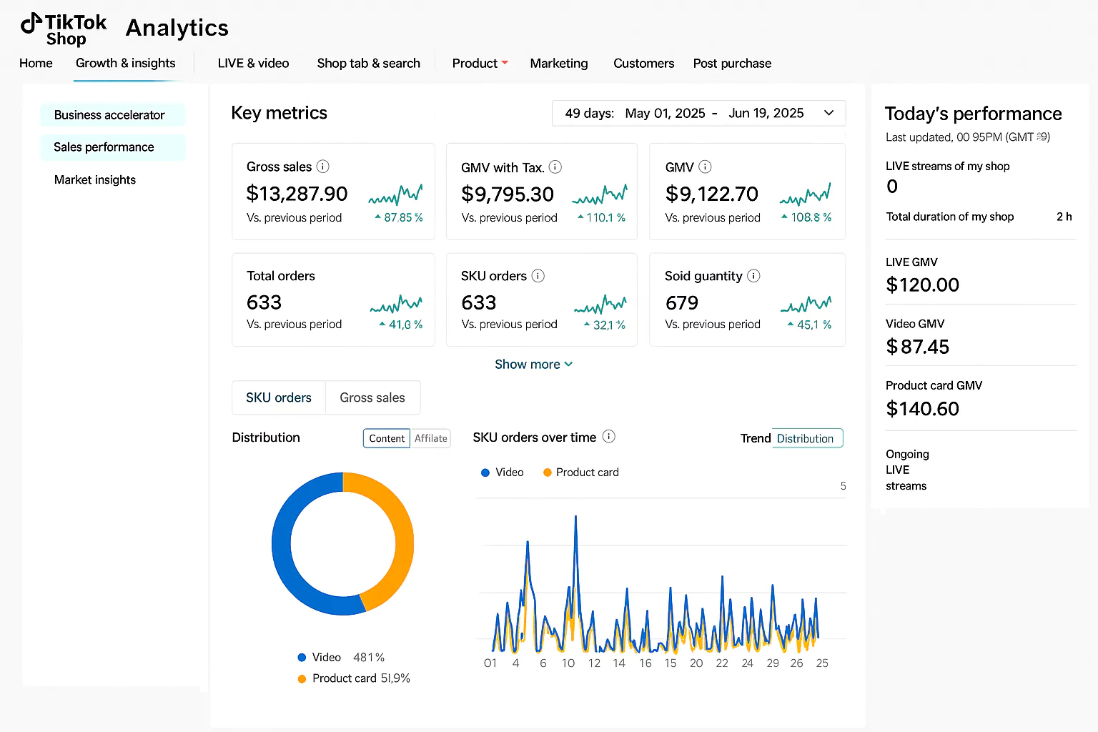Show info tooltip for SKU orders card
This screenshot has height=732, width=1098.
point(538,276)
